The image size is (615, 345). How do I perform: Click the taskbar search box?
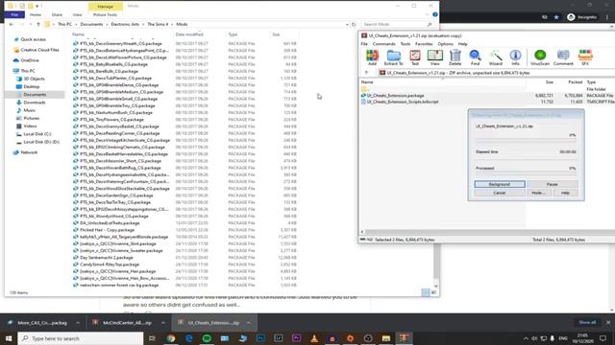[x=81, y=338]
